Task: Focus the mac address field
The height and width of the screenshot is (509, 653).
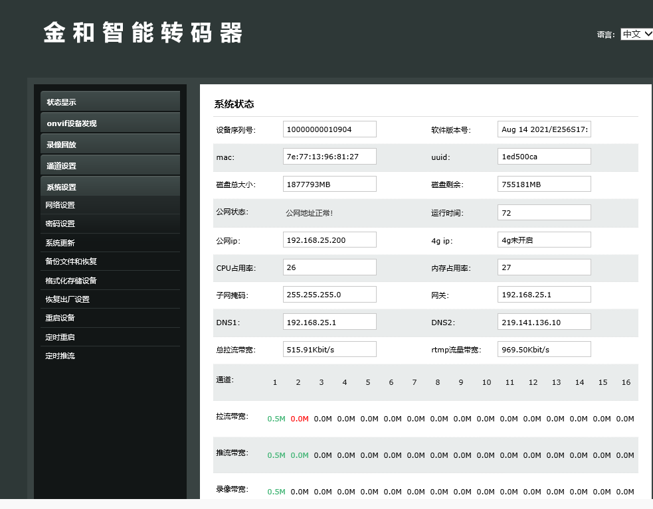Action: pyautogui.click(x=329, y=157)
